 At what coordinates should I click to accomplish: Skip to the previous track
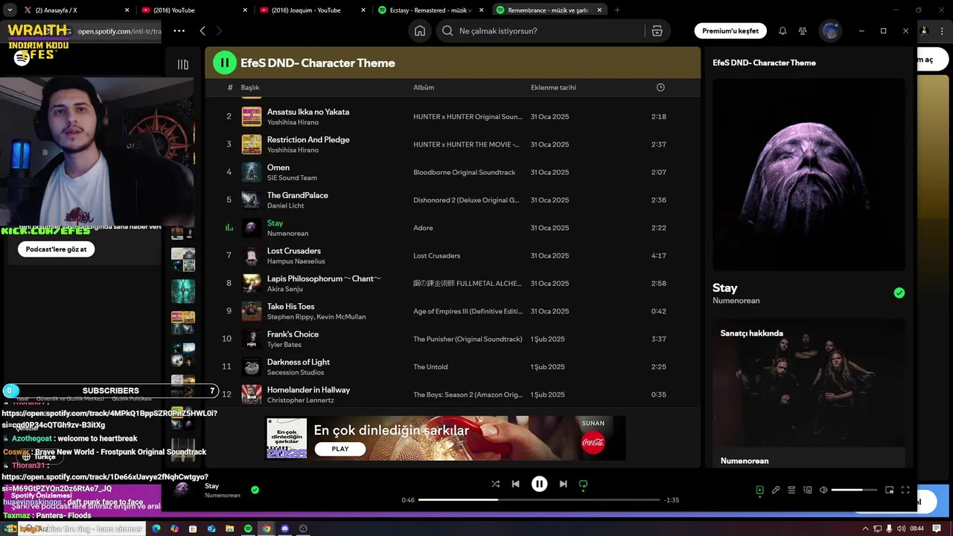(515, 484)
